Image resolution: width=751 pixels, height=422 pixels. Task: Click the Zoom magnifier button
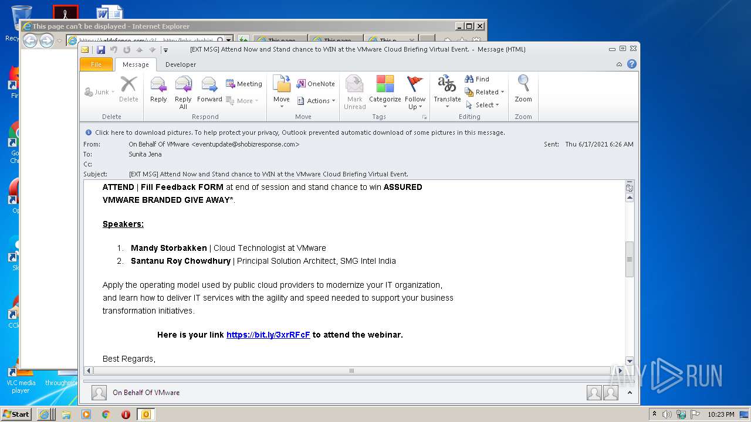(x=523, y=90)
